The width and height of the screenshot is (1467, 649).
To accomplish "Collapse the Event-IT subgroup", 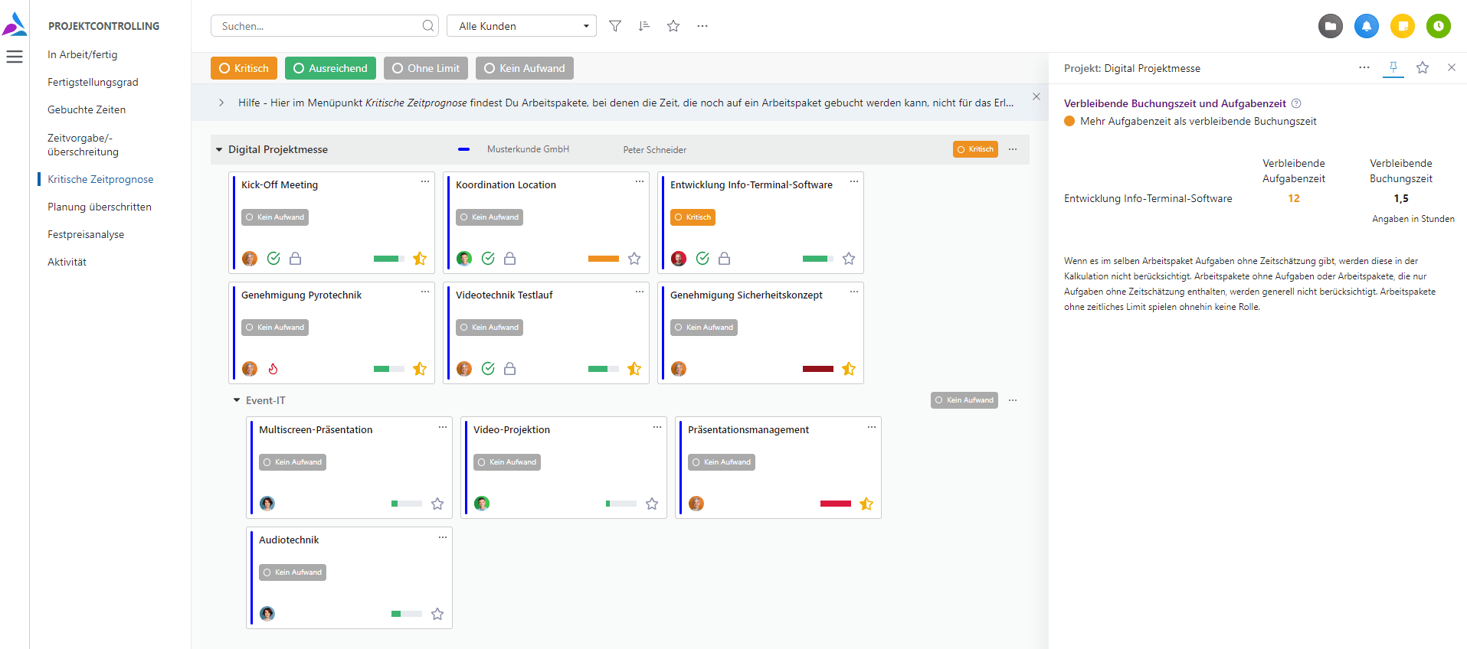I will tap(237, 400).
